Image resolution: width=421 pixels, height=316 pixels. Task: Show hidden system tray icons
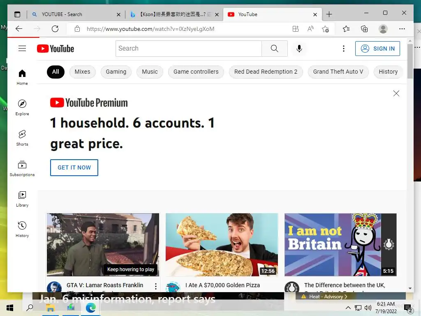pos(348,308)
